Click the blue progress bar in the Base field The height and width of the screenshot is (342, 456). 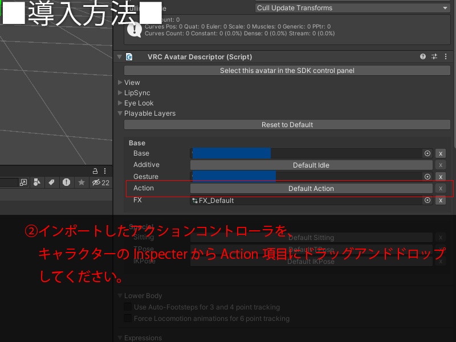coord(230,153)
